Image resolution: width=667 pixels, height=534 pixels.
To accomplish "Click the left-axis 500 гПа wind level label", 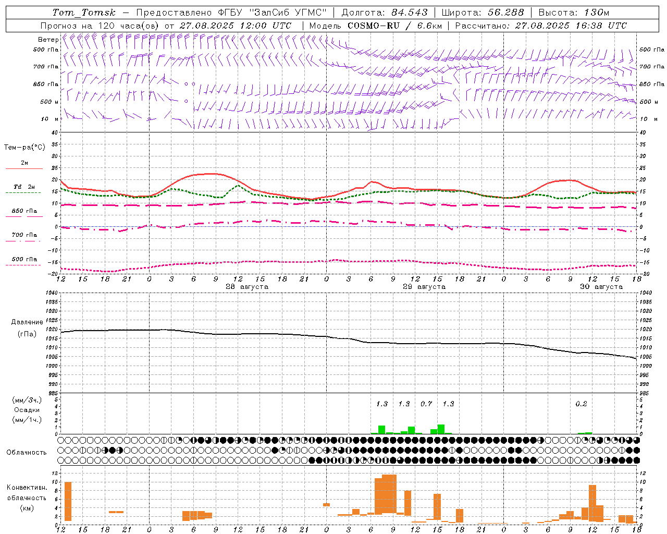I will pos(46,50).
